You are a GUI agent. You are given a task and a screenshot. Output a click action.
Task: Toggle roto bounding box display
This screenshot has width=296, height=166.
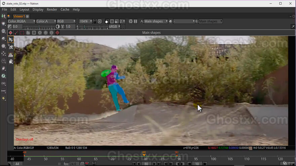(22, 33)
